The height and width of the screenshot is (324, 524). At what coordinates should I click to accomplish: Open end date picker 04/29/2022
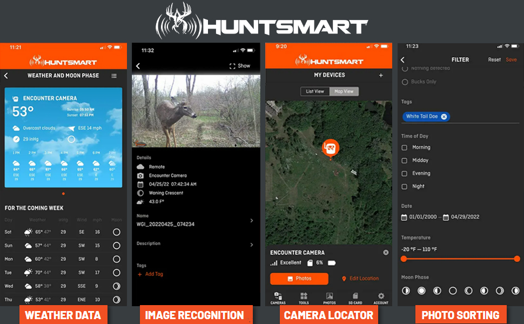[x=461, y=217]
